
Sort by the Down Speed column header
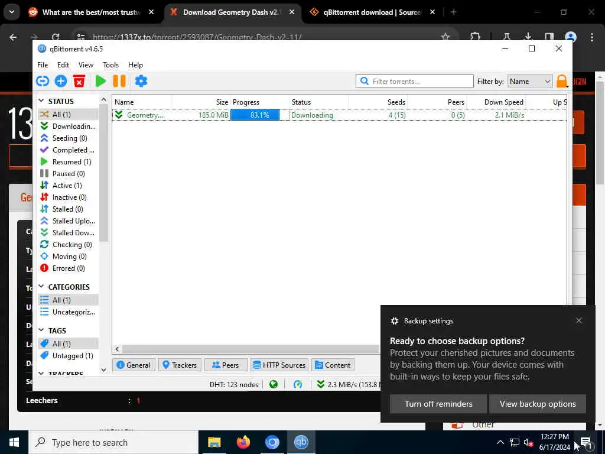[496, 102]
